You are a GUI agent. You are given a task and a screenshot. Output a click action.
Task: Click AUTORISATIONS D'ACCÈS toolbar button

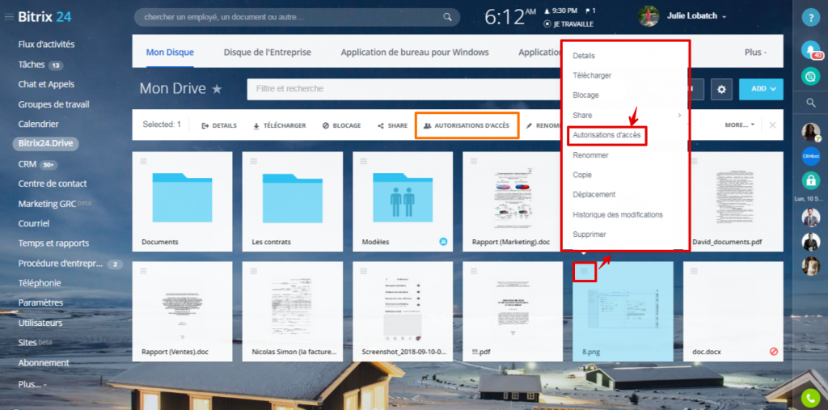[x=467, y=125]
